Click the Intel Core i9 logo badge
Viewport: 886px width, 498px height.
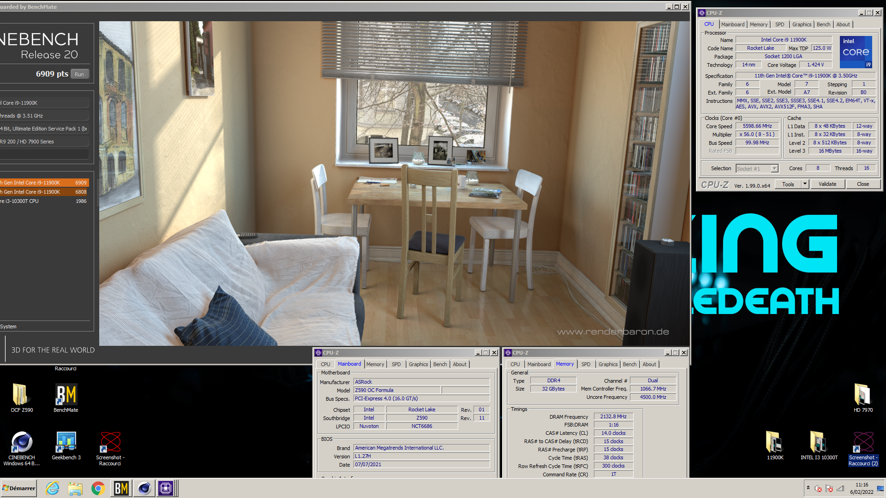point(856,52)
